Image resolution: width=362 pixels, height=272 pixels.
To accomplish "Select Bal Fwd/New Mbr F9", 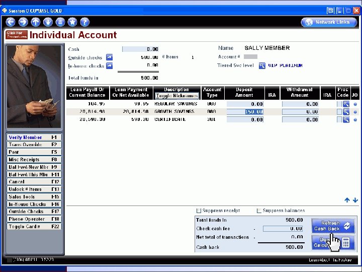I will coord(34,167).
